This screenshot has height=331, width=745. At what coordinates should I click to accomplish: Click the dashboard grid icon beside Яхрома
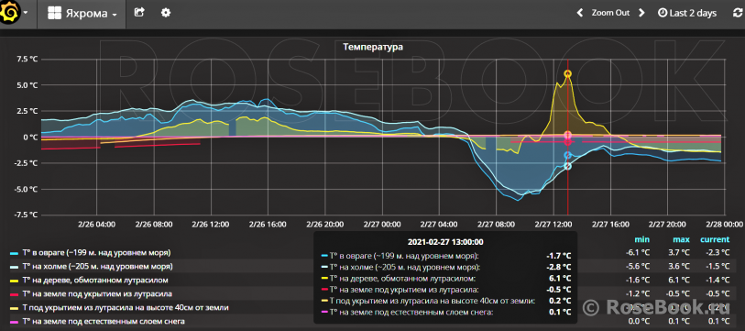(54, 14)
